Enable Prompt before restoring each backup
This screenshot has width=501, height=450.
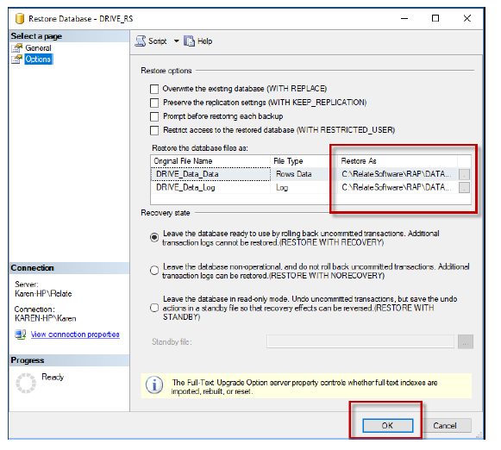click(154, 116)
